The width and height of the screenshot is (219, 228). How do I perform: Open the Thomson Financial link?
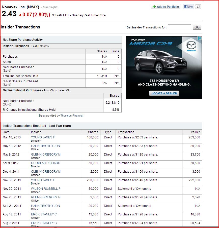pos(72,116)
